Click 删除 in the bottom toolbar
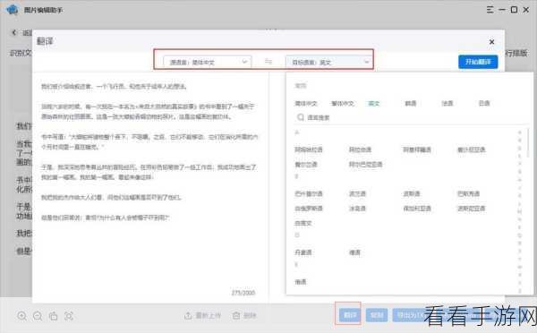Viewport: 537px width, 333px height. tap(244, 315)
